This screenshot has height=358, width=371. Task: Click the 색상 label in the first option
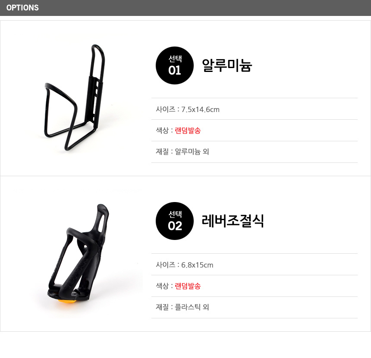tap(162, 131)
